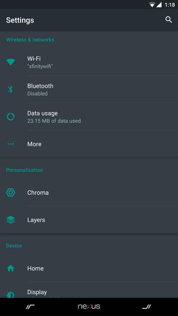Open Display settings entry
The width and height of the screenshot is (178, 316).
pos(89,290)
